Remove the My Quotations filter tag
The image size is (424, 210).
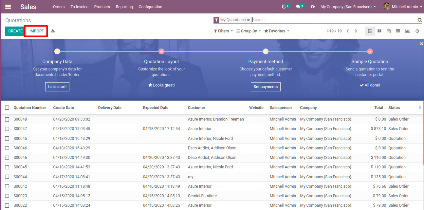[249, 20]
